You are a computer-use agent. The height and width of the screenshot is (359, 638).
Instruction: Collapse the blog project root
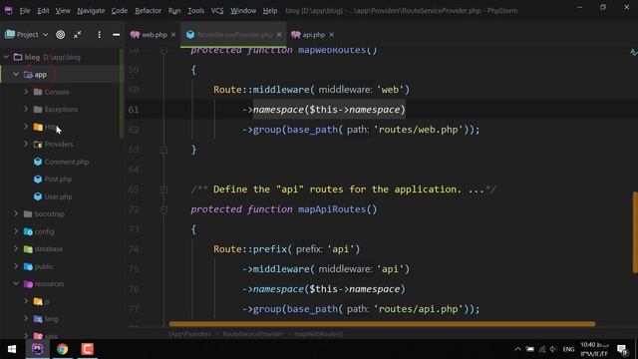(6, 57)
